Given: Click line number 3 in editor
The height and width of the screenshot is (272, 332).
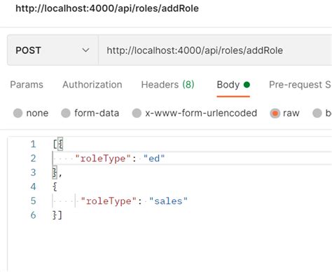Looking at the screenshot, I should (x=33, y=172).
